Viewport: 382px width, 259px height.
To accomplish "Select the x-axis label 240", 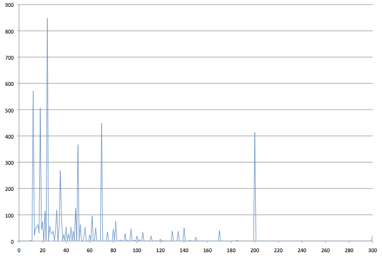I will click(x=302, y=250).
